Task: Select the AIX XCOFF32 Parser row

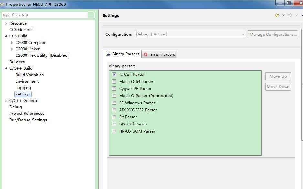Action: pos(138,110)
